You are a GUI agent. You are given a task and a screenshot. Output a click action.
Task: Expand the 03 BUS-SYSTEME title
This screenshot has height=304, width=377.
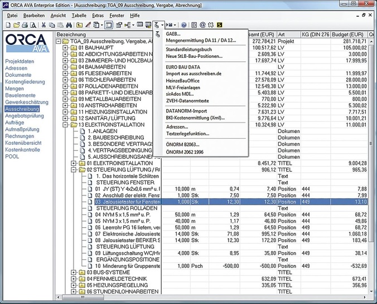click(74, 272)
